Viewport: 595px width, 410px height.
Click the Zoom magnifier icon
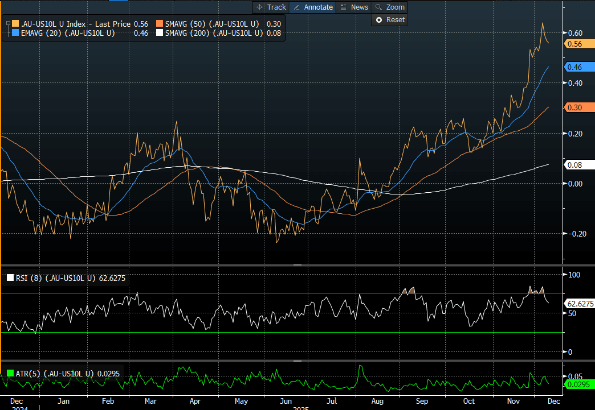pos(378,7)
